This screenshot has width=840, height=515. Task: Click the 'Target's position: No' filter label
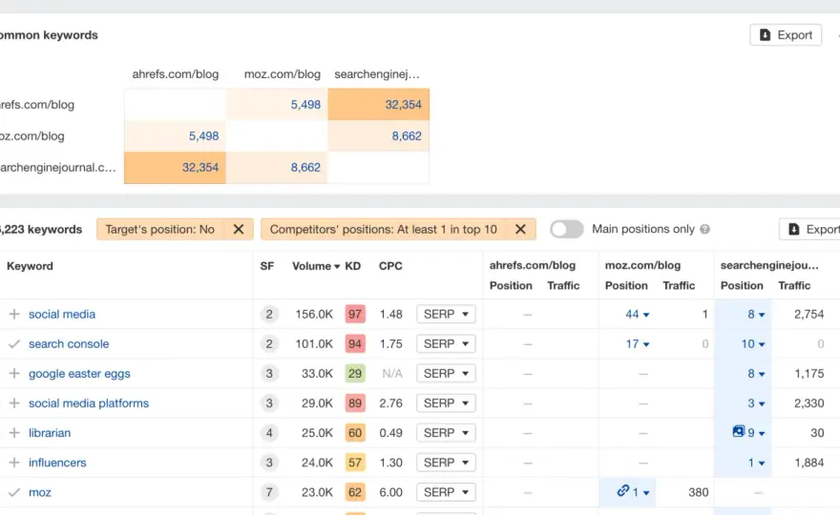click(x=159, y=229)
